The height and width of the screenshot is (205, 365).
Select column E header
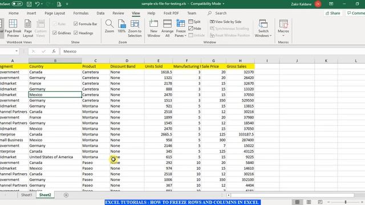click(159, 61)
